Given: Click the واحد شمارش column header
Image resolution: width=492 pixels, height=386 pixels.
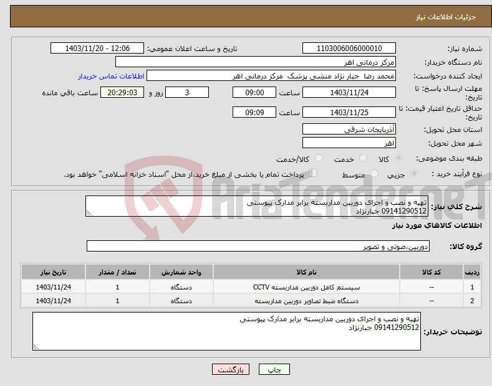Looking at the screenshot, I should 181,272.
